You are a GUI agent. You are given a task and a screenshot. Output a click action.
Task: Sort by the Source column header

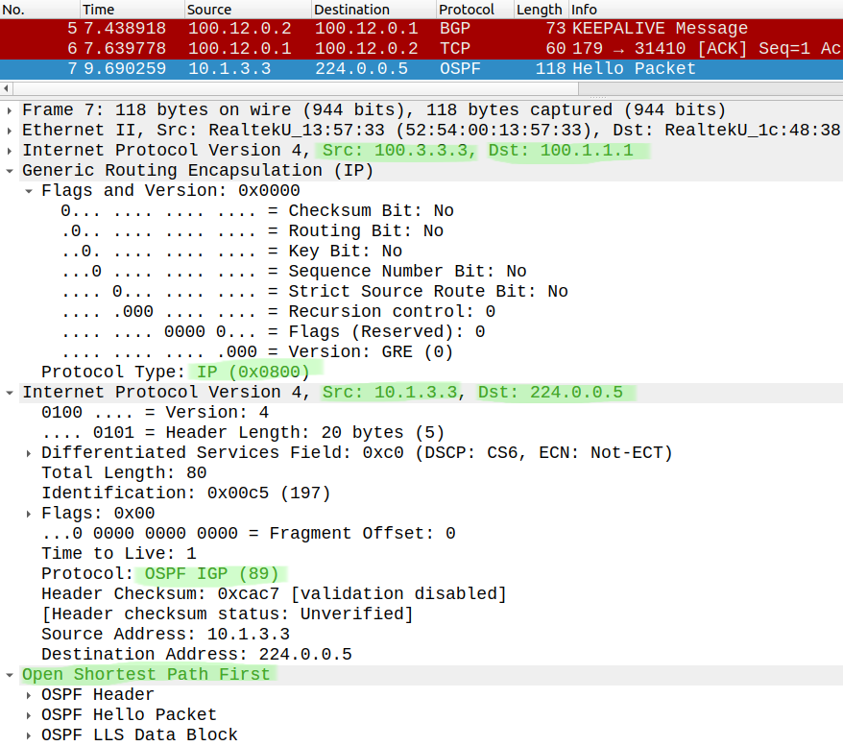click(248, 10)
